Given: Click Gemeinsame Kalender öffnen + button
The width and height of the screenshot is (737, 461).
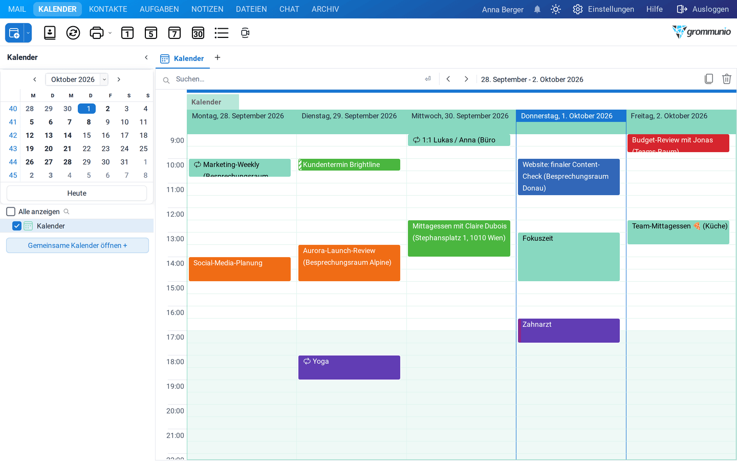Looking at the screenshot, I should tap(77, 245).
